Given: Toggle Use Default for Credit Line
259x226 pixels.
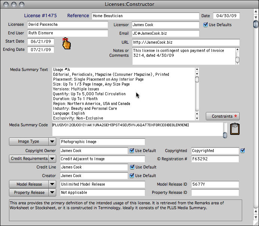Looking at the screenshot, I should 132,167.
